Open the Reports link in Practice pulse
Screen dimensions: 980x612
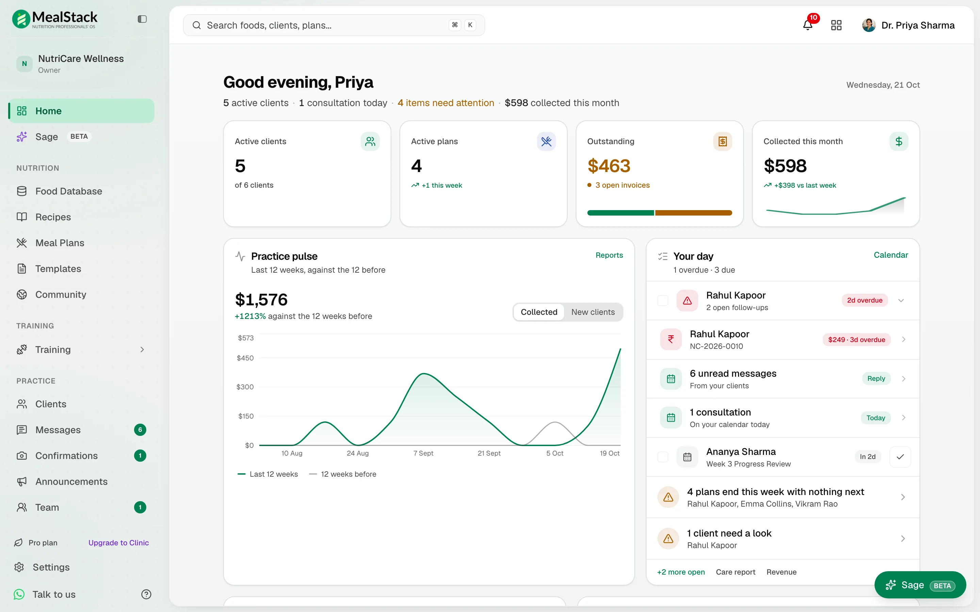(x=609, y=255)
